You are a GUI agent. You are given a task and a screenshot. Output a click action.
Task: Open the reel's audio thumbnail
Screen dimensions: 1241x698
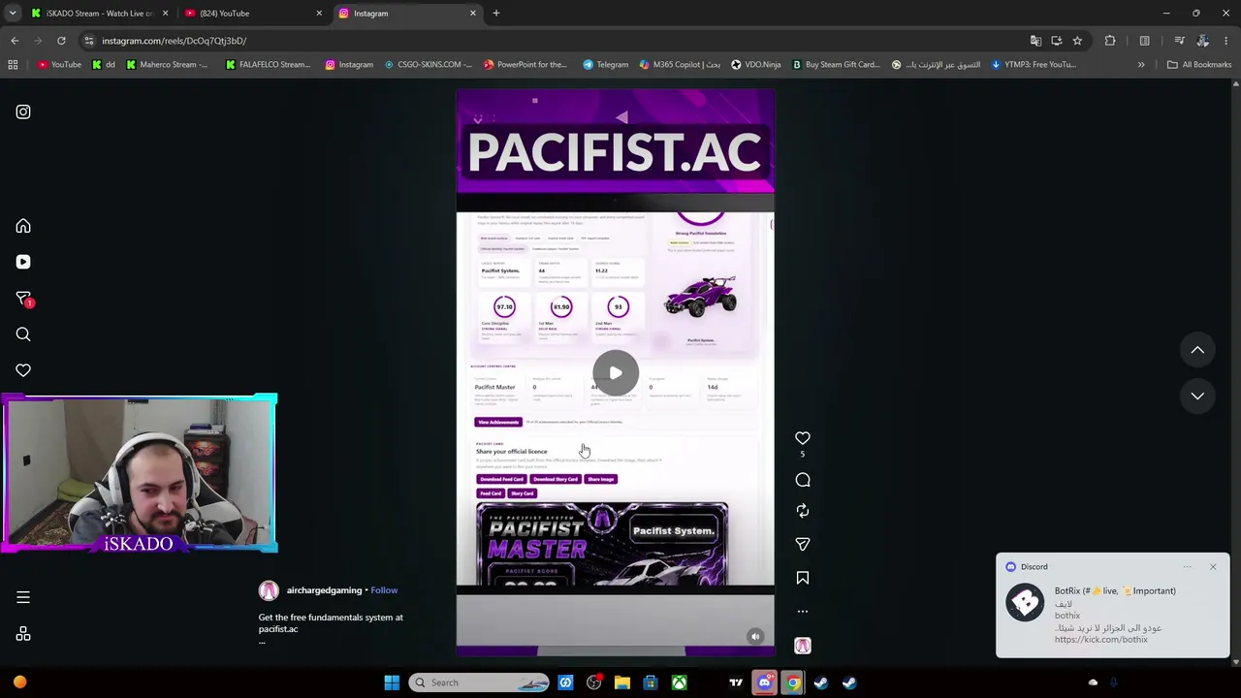[803, 646]
